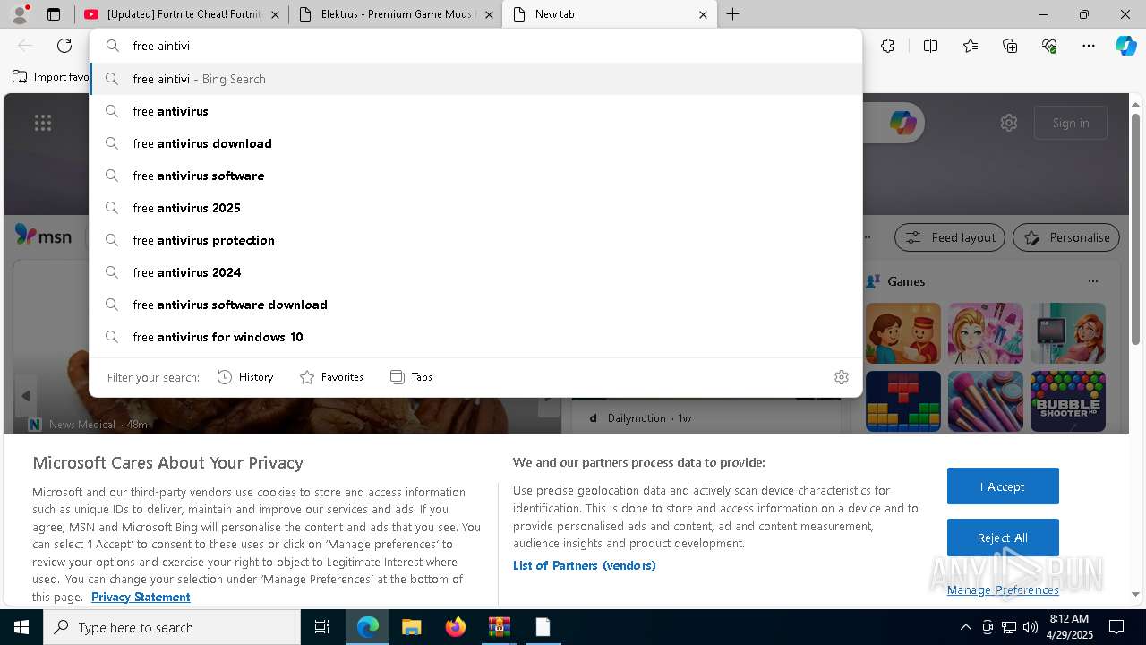Open the Games section heading
The image size is (1146, 645).
(x=906, y=281)
